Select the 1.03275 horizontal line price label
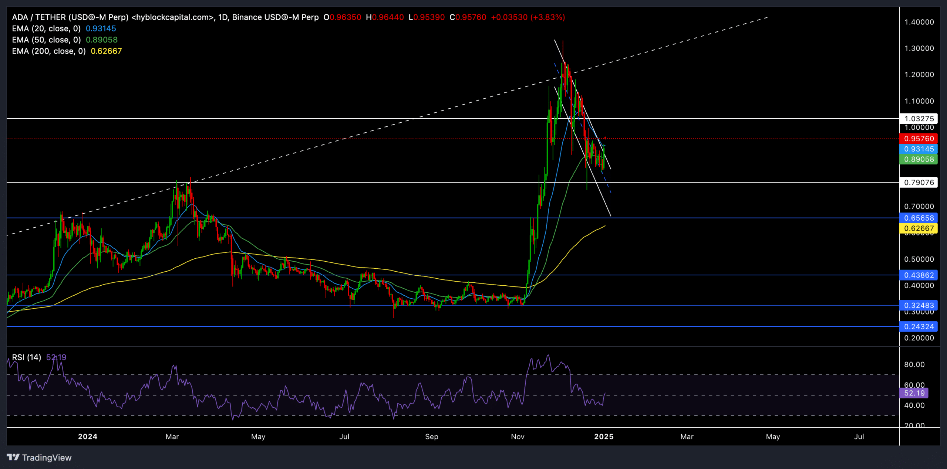 [x=919, y=119]
